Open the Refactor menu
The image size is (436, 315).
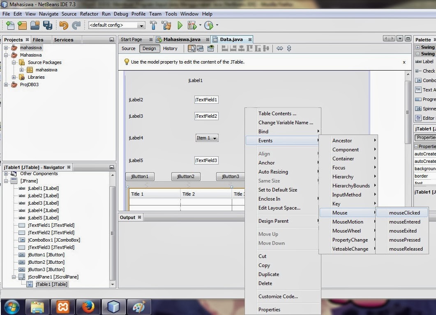(89, 14)
